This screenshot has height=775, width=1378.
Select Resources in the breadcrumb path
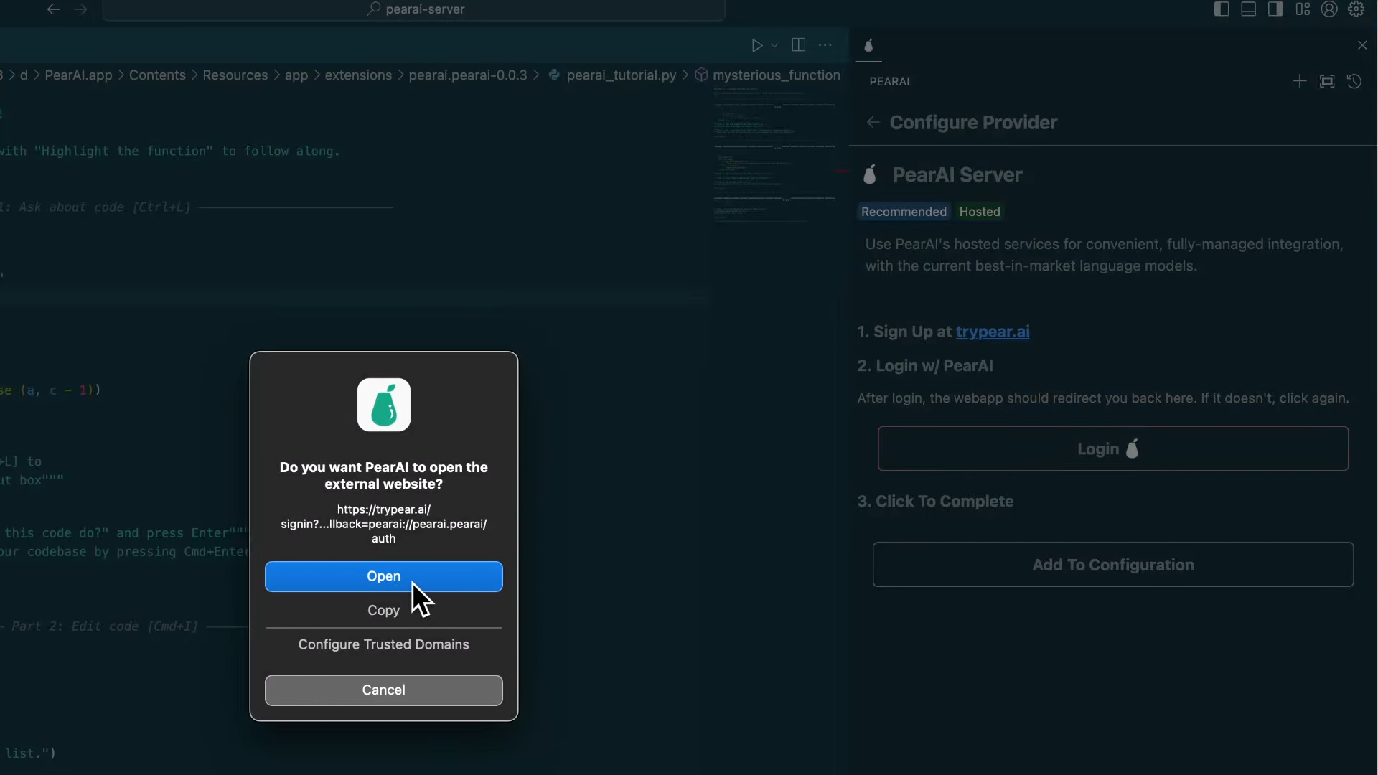[x=235, y=75]
